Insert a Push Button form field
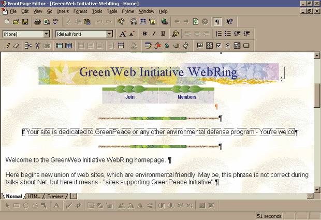Screen dimensions: 321x220 (246, 46)
